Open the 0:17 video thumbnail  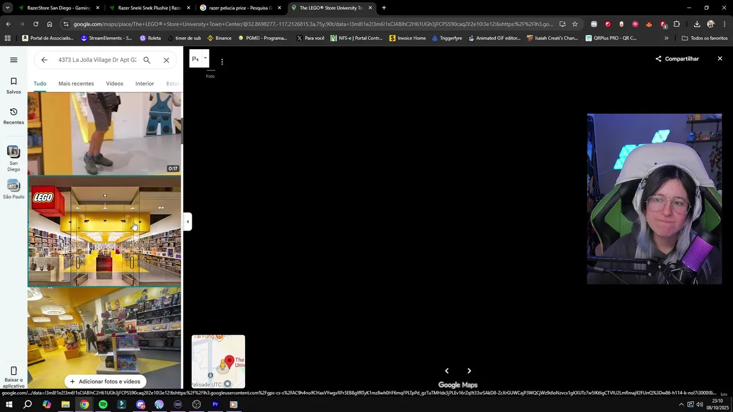point(104,133)
